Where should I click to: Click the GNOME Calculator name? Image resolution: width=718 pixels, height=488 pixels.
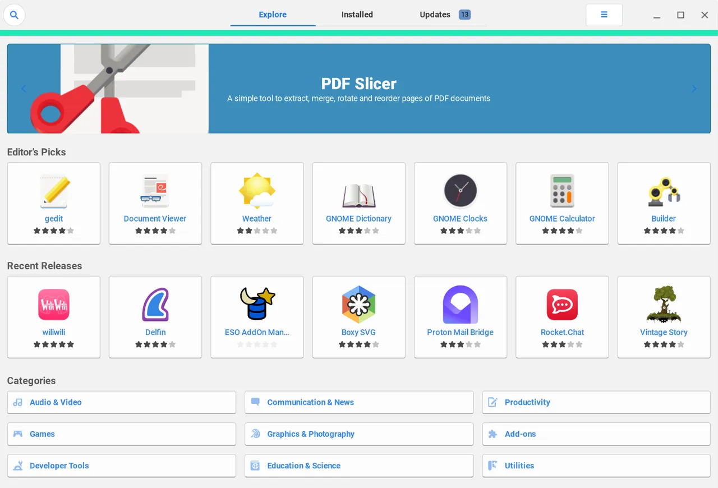tap(562, 219)
